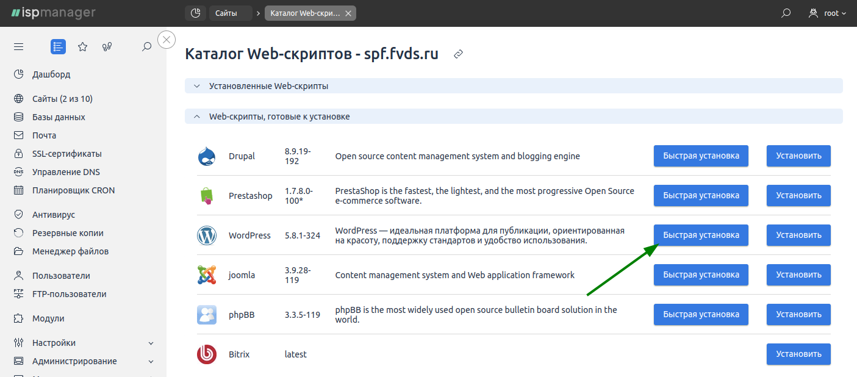Click Установить for WordPress
Screen dimensions: 857x377
coord(798,235)
